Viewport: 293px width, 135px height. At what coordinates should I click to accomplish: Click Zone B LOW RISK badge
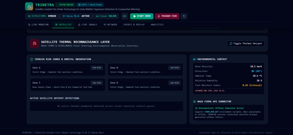coord(174,68)
